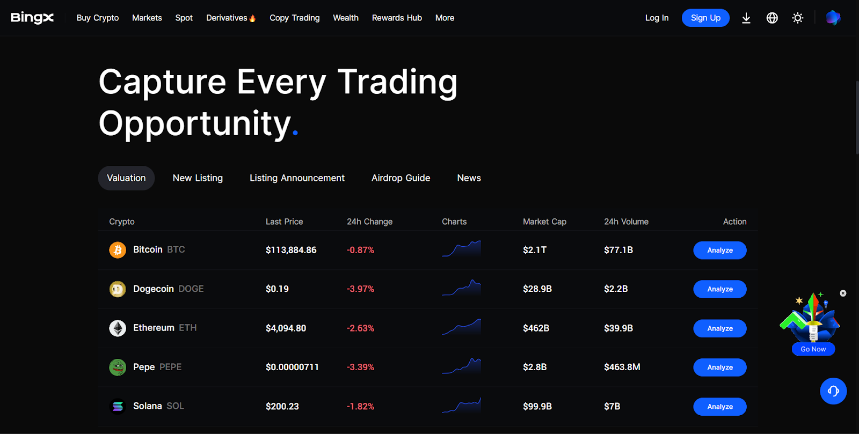Click the Sign Up button
This screenshot has height=434, width=859.
[x=705, y=18]
